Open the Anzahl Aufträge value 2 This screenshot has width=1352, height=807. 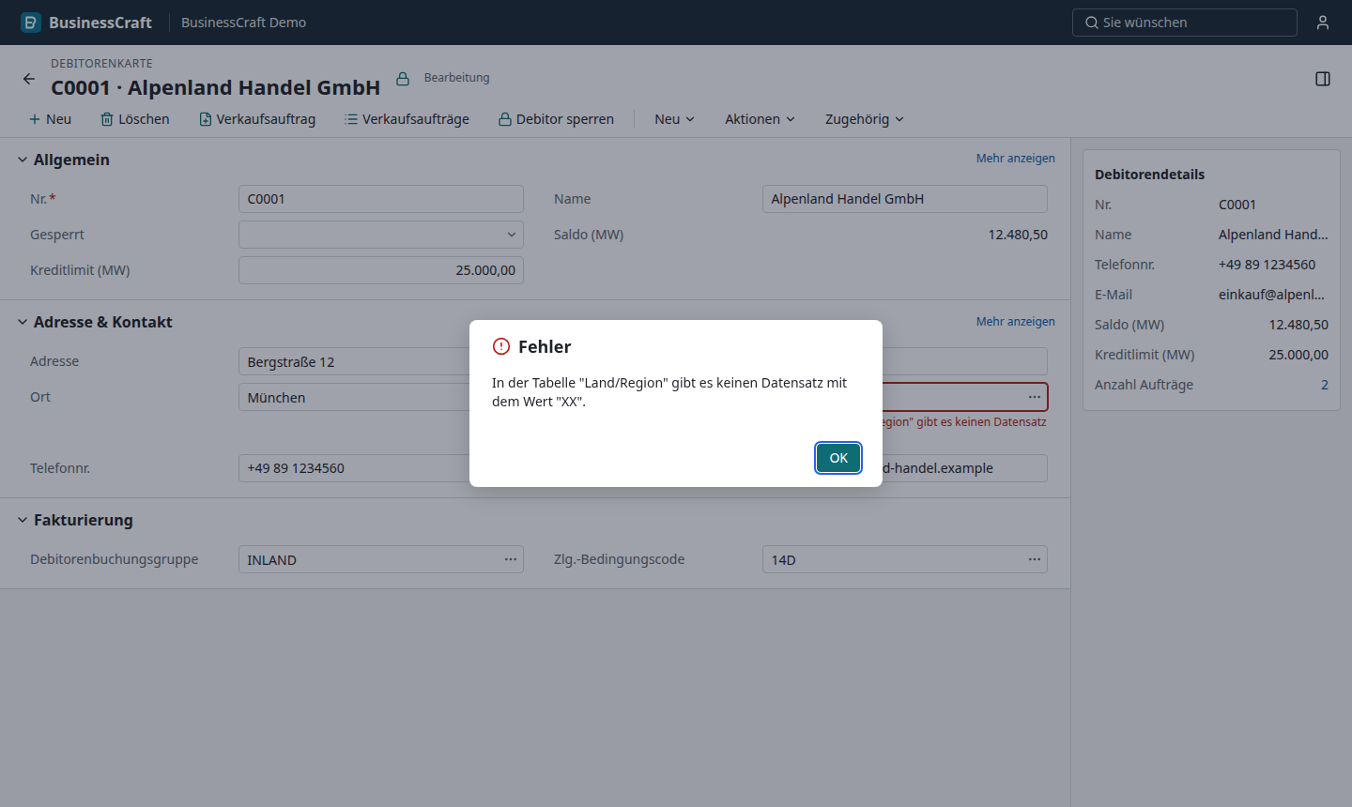(1325, 385)
